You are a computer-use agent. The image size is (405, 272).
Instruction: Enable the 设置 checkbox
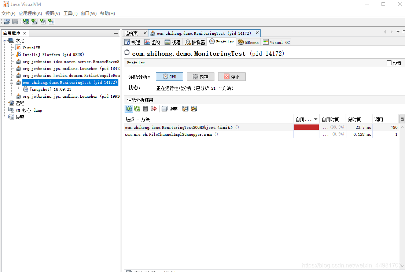pyautogui.click(x=389, y=63)
